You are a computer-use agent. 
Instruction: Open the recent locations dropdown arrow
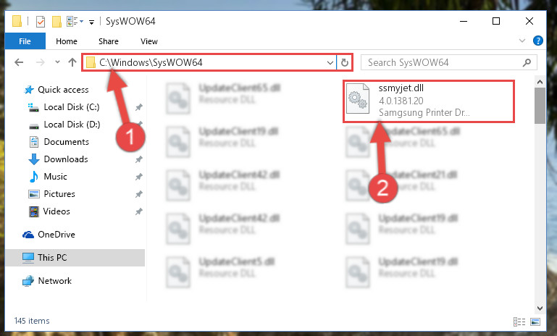point(57,62)
